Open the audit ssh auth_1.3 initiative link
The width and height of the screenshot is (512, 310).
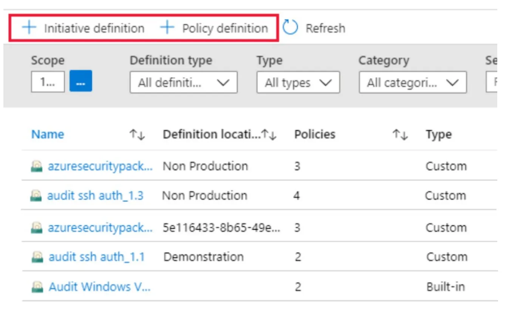point(95,196)
